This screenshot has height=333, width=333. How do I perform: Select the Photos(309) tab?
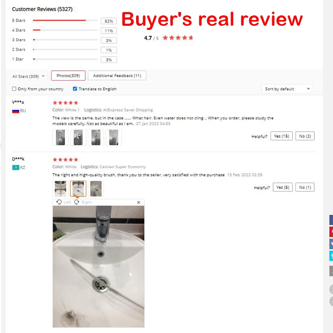pos(68,76)
